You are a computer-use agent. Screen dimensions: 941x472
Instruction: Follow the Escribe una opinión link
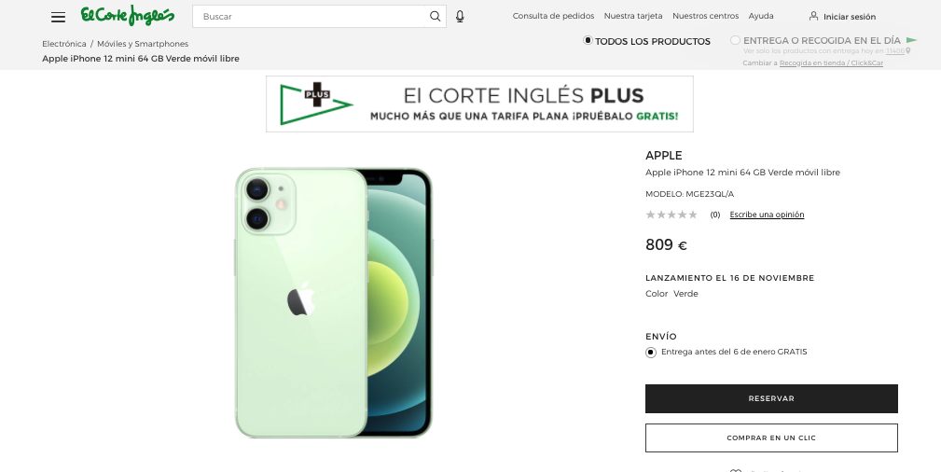pos(767,215)
